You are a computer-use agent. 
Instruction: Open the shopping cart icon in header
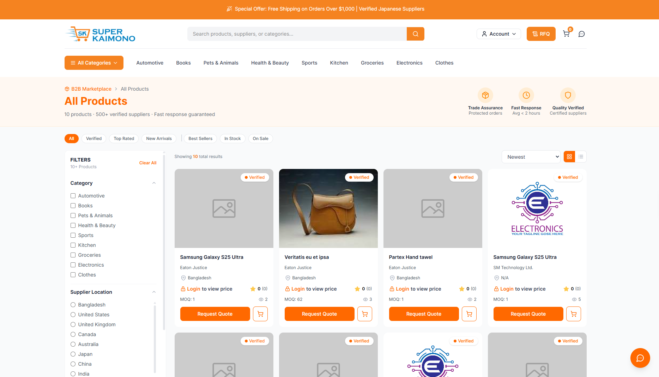pyautogui.click(x=566, y=34)
